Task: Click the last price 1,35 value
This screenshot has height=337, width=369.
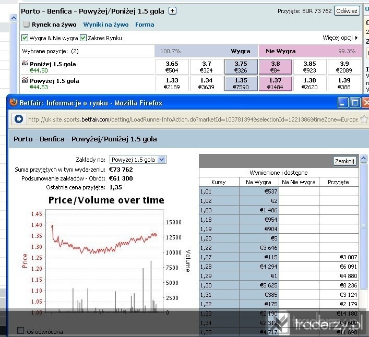Action: [115, 187]
